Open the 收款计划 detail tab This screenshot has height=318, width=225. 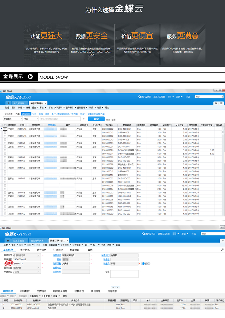click(x=79, y=291)
